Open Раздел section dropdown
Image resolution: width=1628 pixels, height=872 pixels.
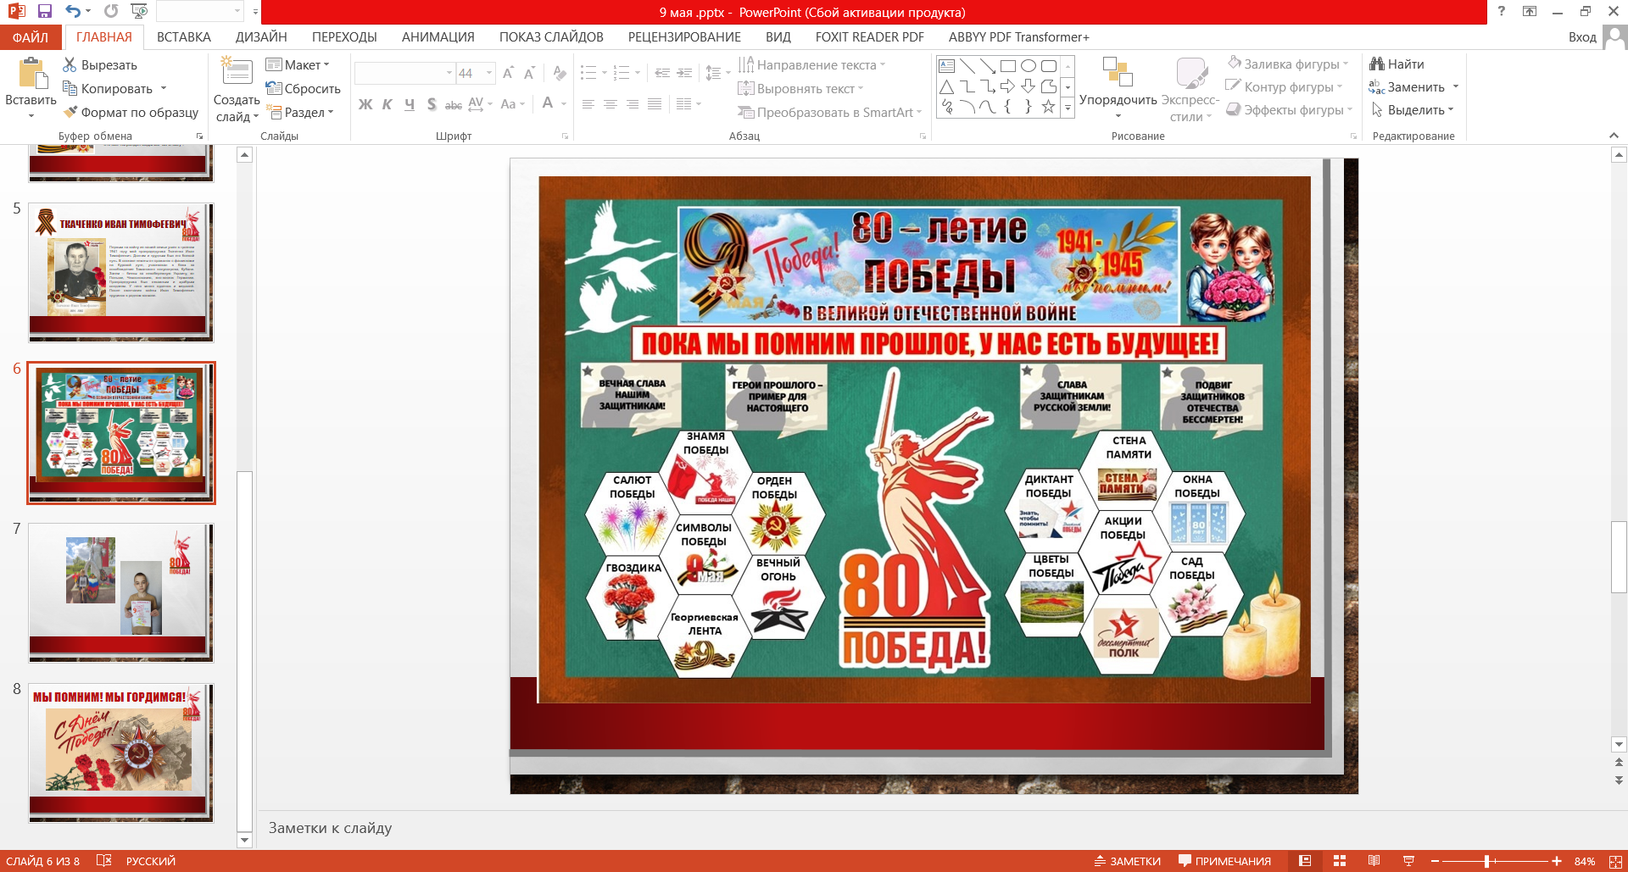(x=300, y=113)
